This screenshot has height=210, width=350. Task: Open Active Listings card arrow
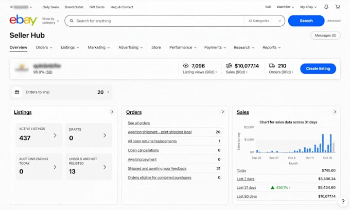click(55, 135)
